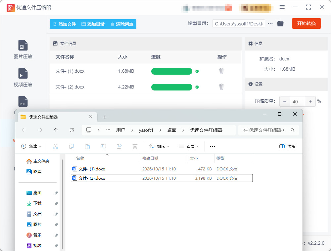Copy the selected file in Explorer toolbar
The image size is (331, 251).
tap(71, 146)
